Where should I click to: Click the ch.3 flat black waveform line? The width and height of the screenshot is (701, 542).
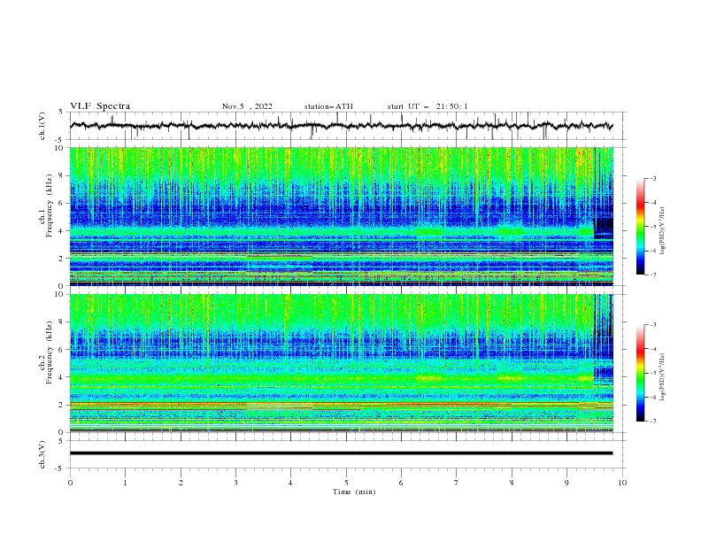(x=341, y=453)
